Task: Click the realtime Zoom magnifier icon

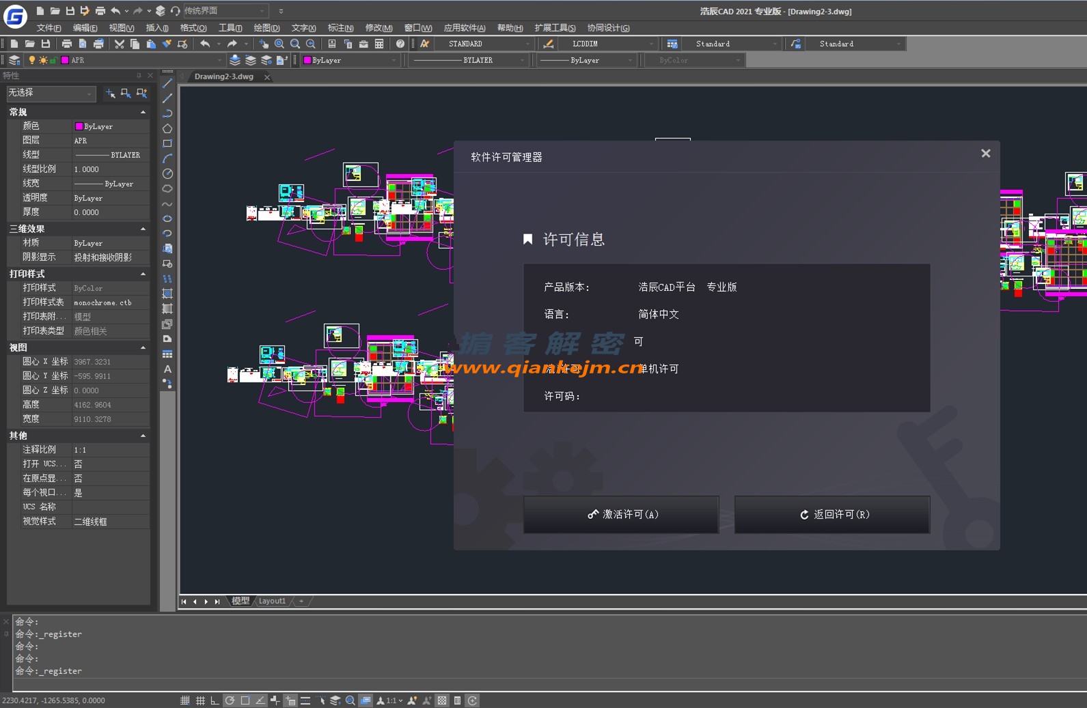Action: click(x=279, y=44)
